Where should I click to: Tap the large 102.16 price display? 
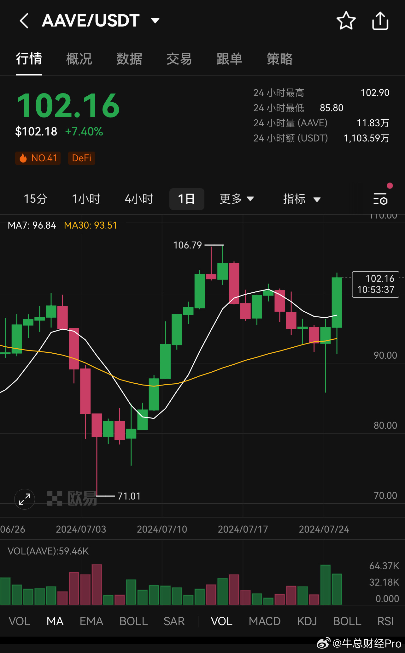68,106
